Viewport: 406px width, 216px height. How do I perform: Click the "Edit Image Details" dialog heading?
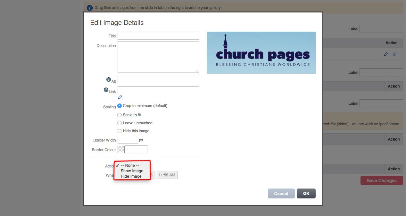point(117,23)
